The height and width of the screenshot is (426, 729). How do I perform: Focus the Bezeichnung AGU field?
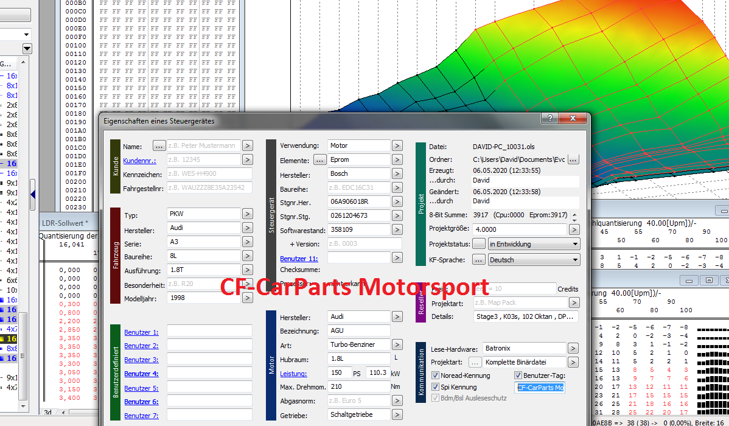pyautogui.click(x=359, y=330)
